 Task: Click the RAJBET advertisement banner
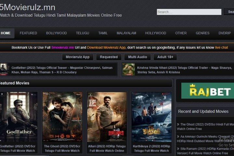(208, 91)
